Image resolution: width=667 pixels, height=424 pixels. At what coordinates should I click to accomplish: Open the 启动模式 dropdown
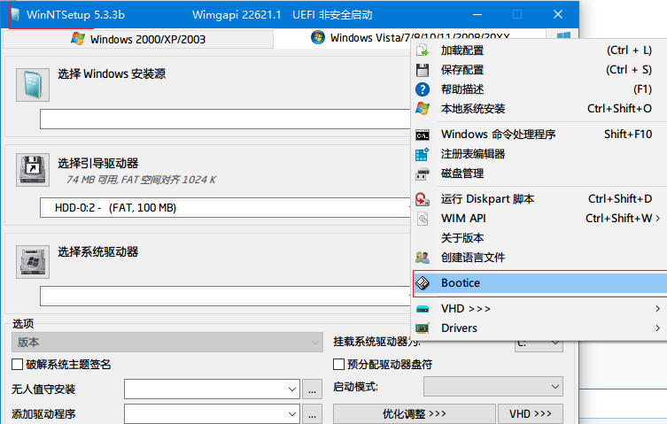pyautogui.click(x=555, y=387)
